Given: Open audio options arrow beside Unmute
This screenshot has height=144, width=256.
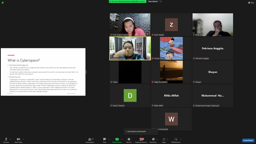Looking at the screenshot, I should 10,139.
